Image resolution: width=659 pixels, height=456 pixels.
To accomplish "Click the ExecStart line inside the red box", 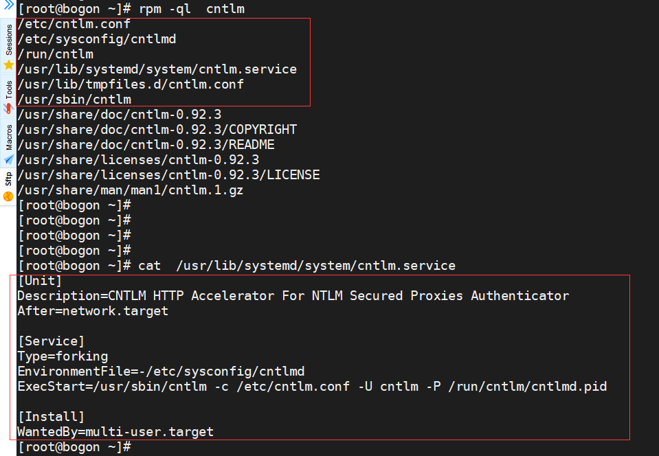I will tap(309, 386).
